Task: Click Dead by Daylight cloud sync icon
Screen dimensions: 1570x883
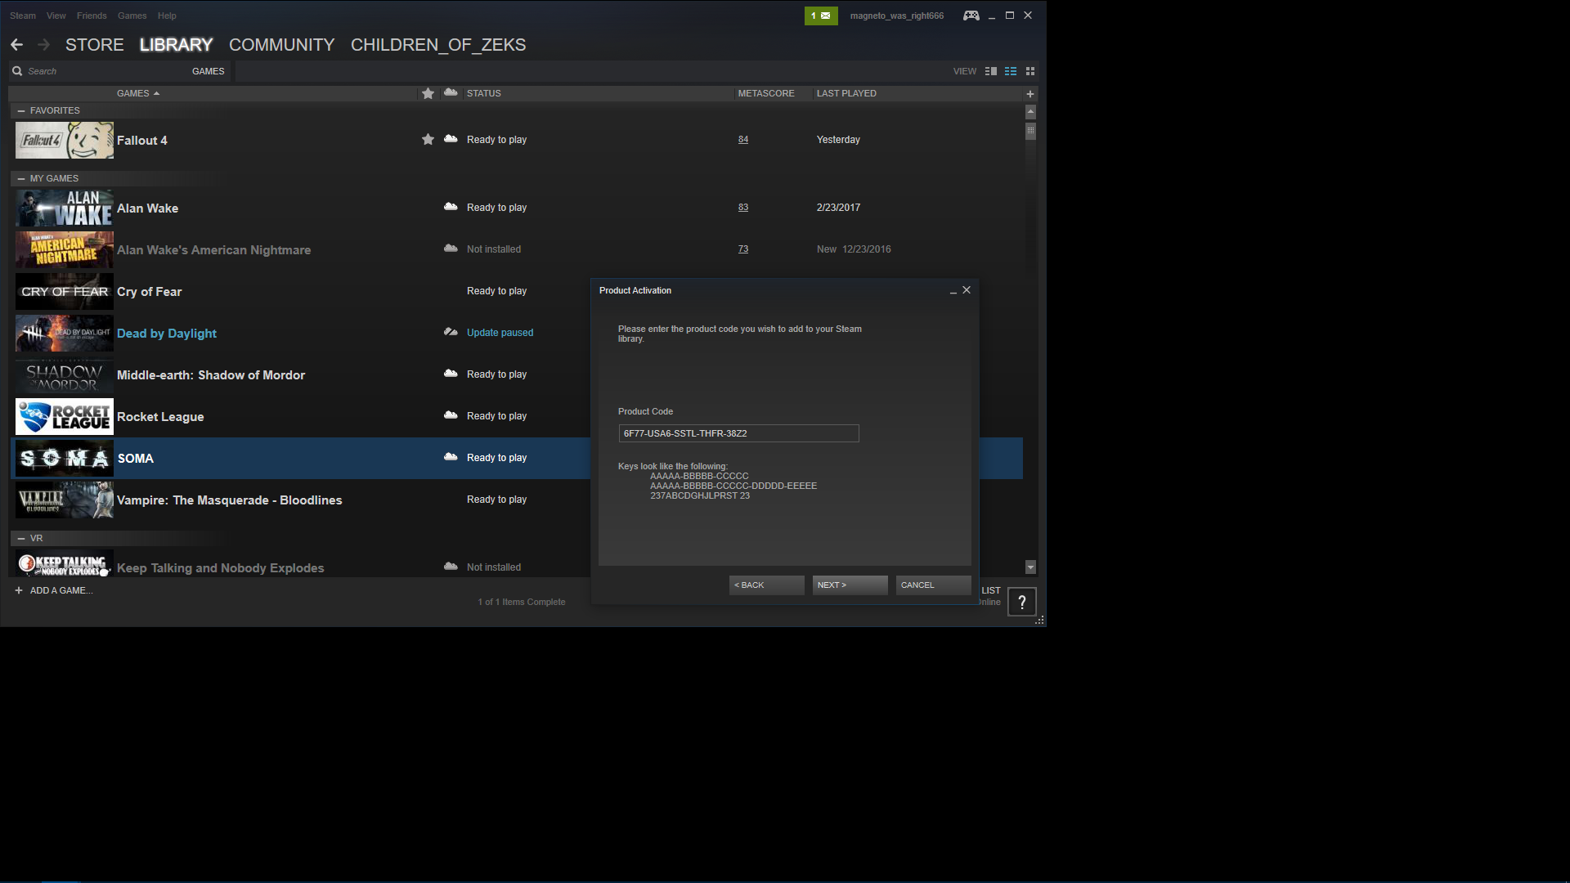Action: coord(451,332)
